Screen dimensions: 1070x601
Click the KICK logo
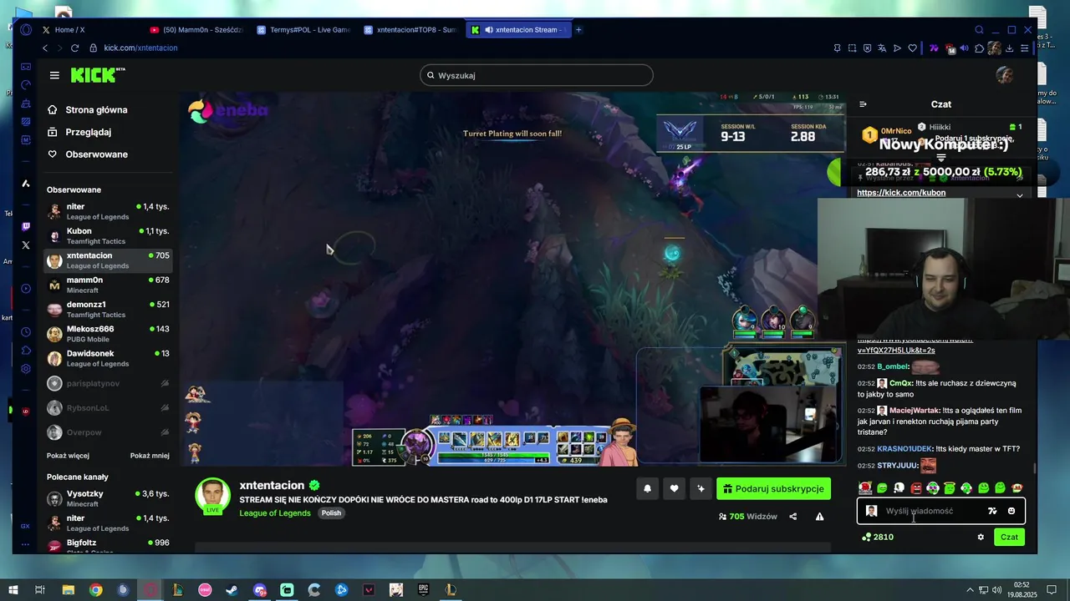(98, 75)
